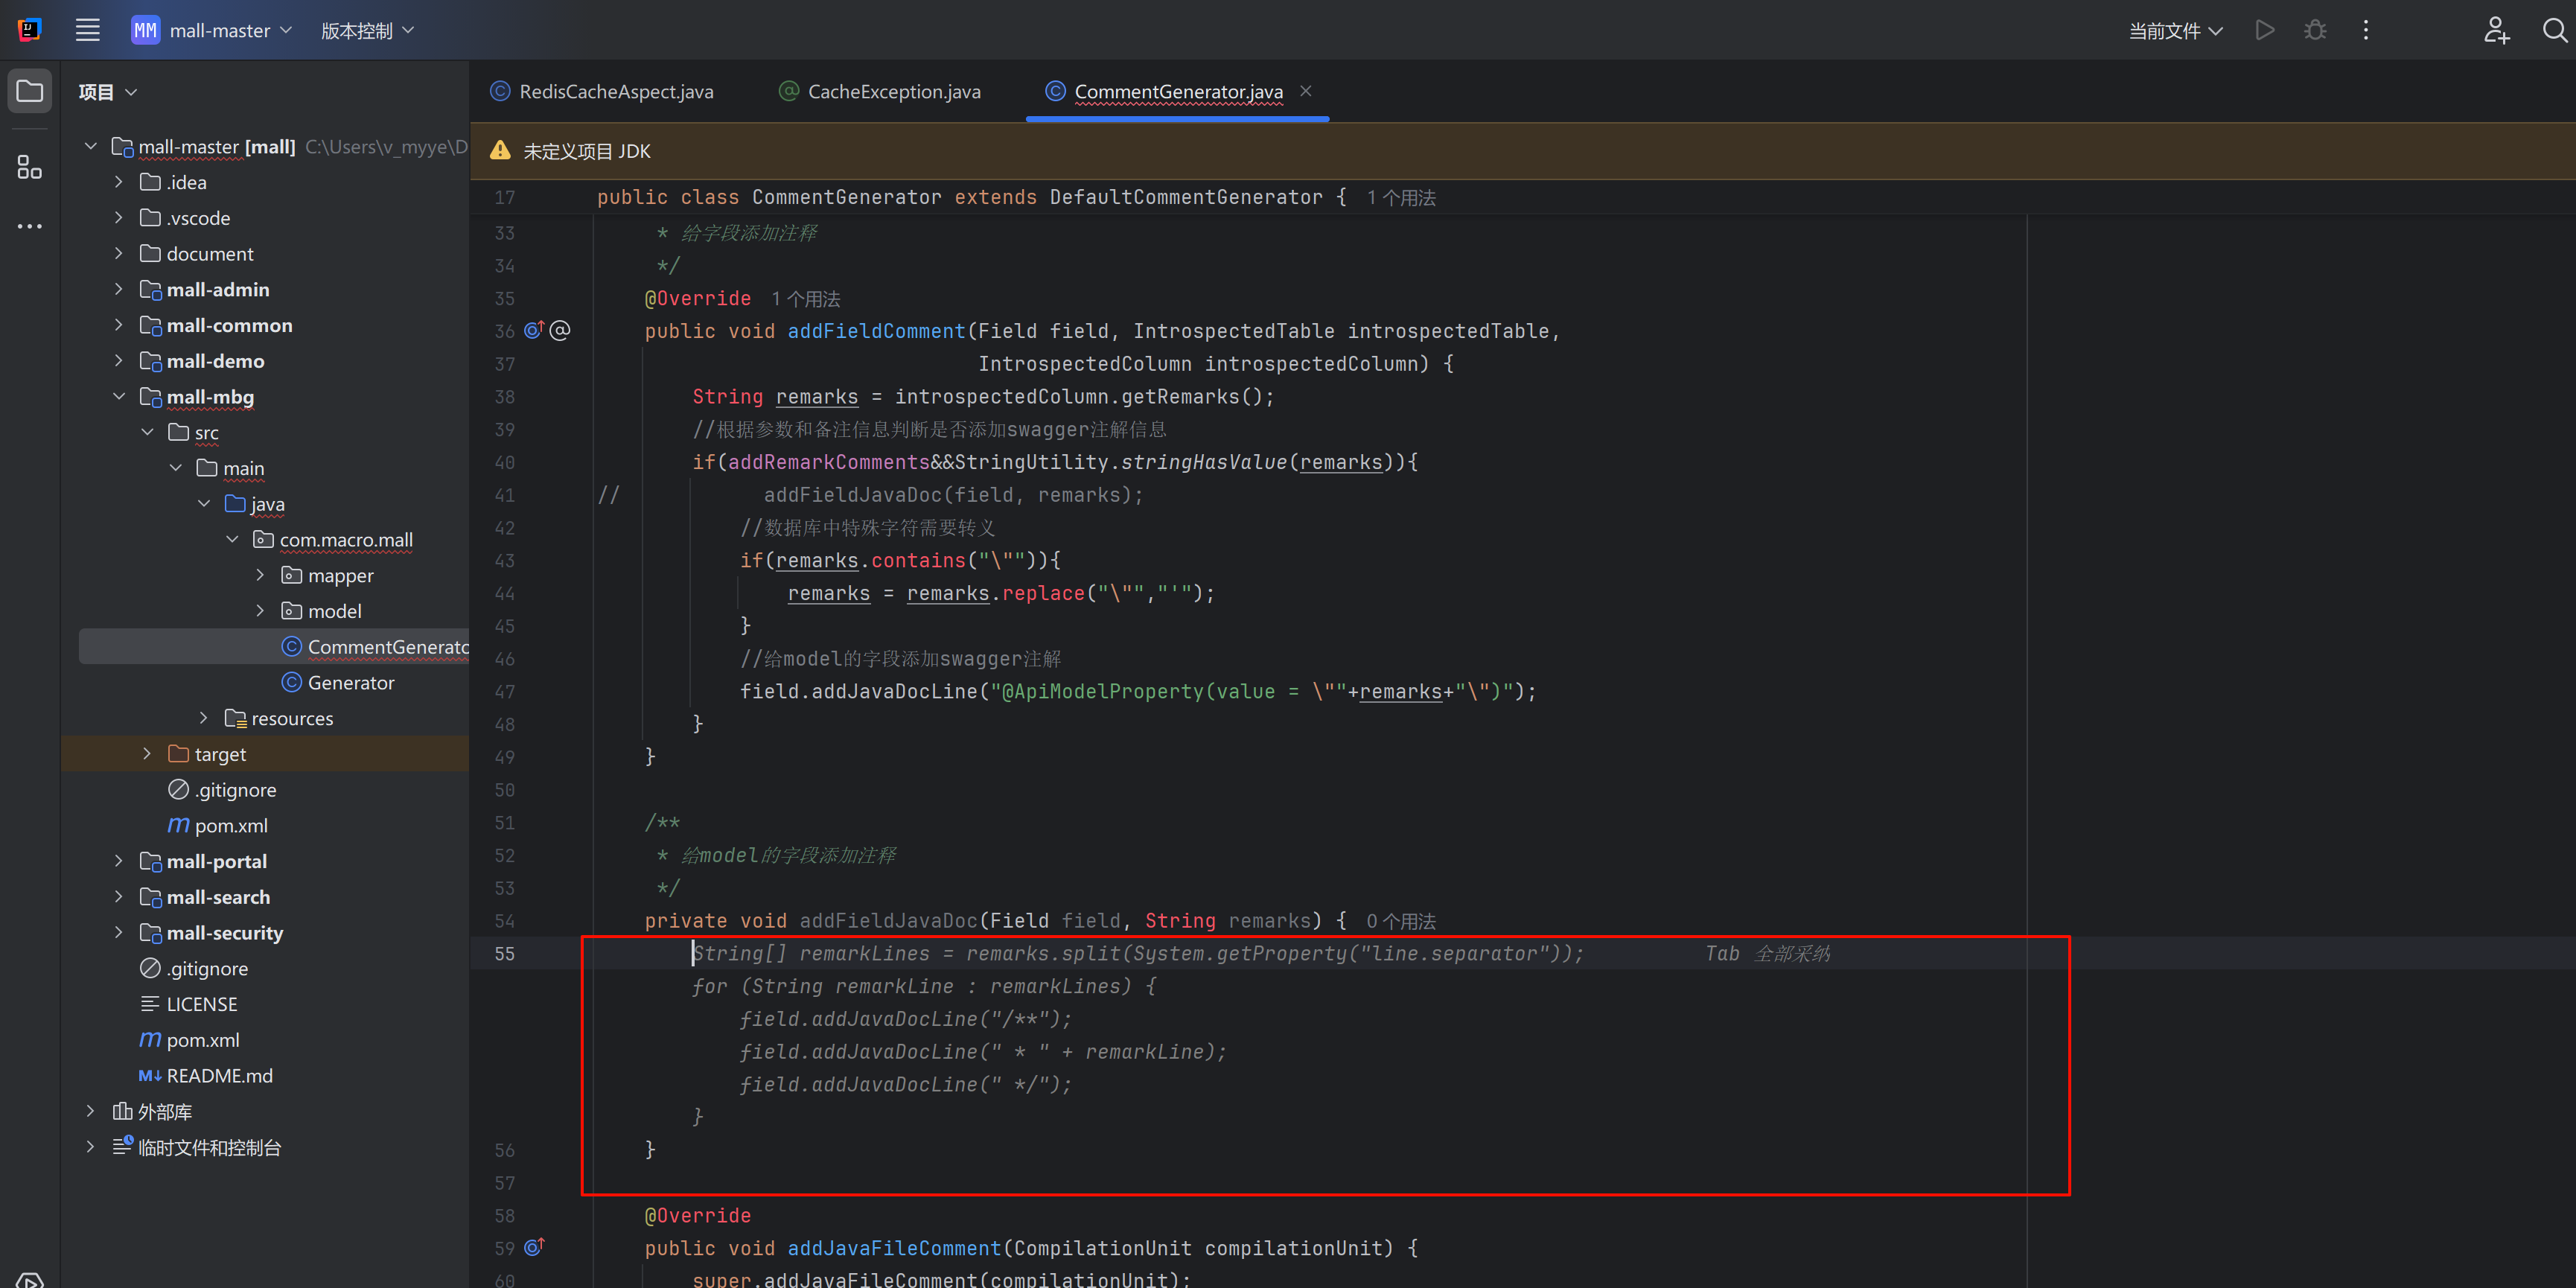Screen dimensions: 2576x1288
Task: Click the 0 个用法 hint on line 54
Action: point(1401,921)
